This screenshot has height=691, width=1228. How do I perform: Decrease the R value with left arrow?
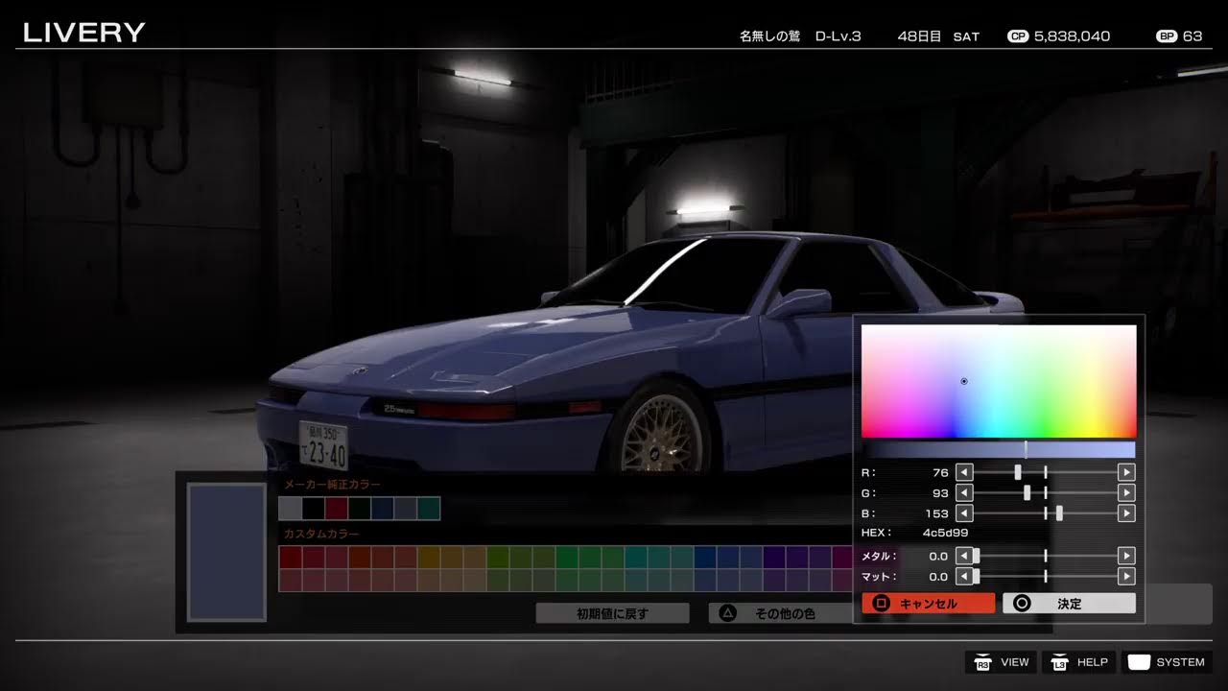pyautogui.click(x=964, y=472)
